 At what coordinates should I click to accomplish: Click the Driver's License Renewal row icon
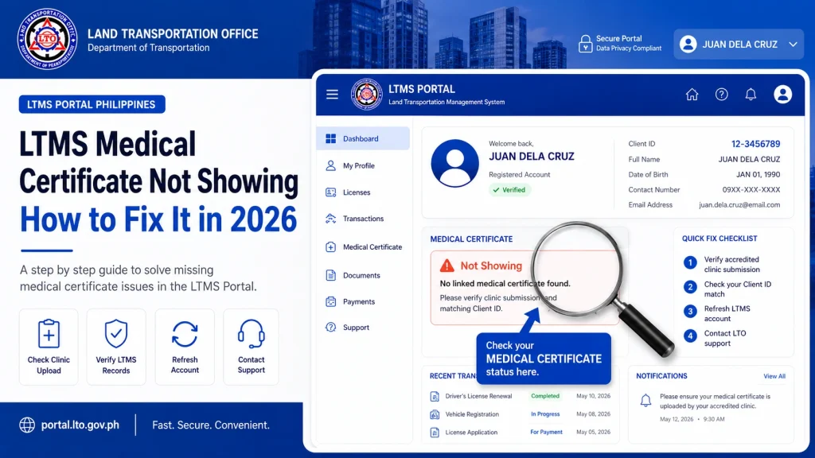(435, 397)
